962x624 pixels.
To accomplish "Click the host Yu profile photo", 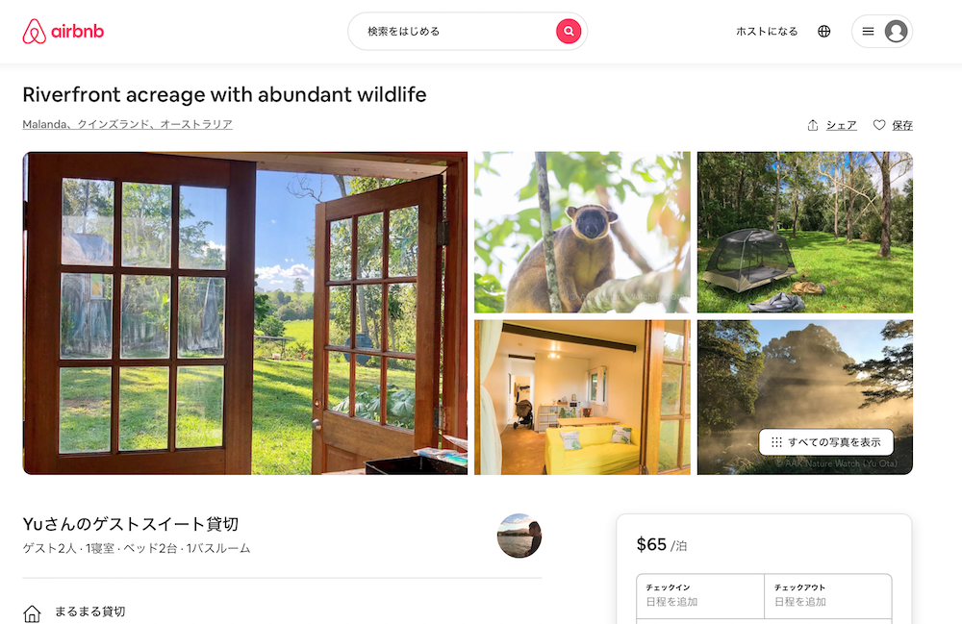I will tap(519, 536).
